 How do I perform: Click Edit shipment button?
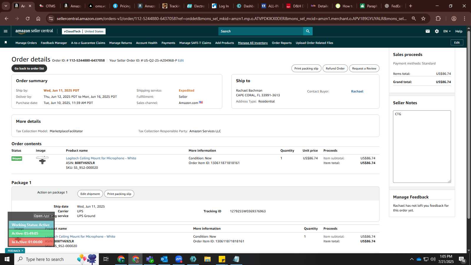tap(90, 194)
